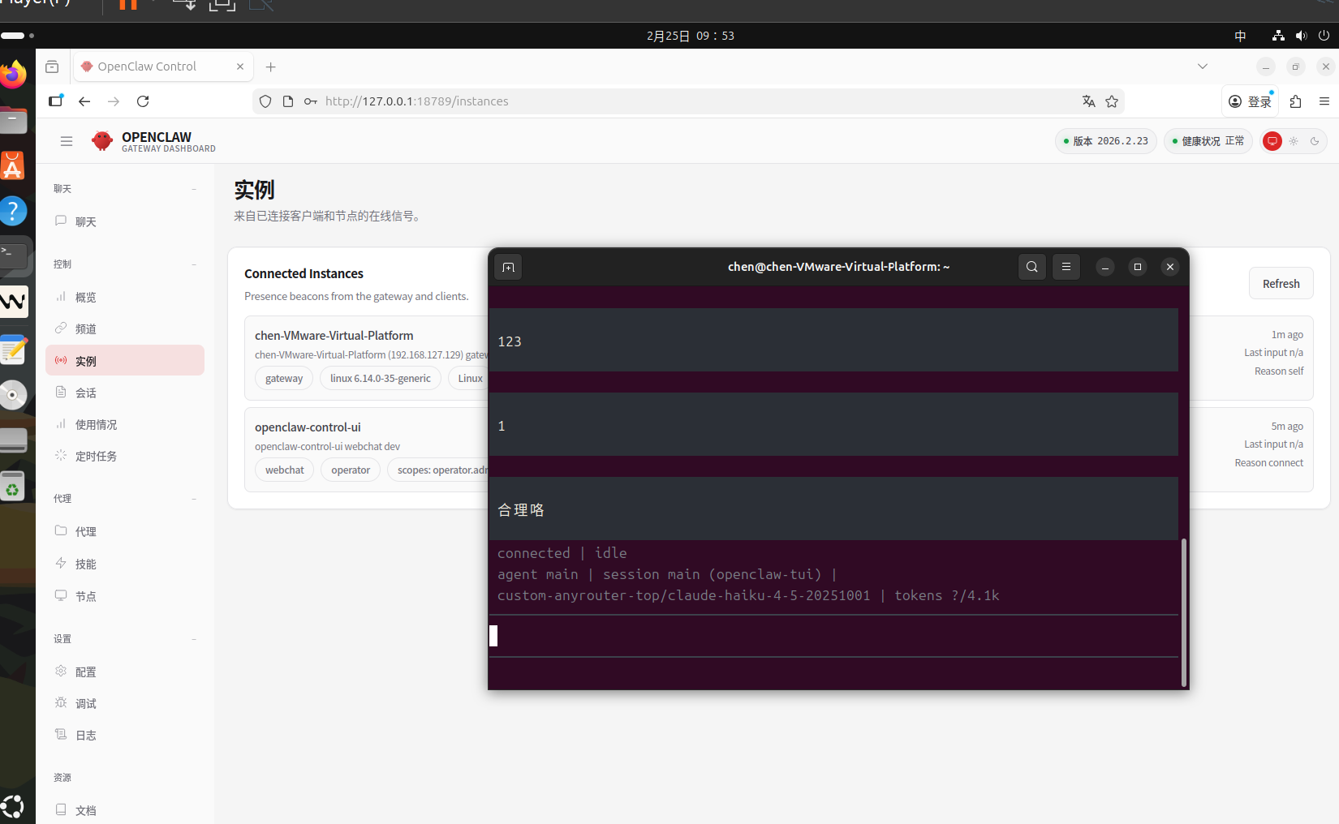Click the 调试 bug icon
The width and height of the screenshot is (1339, 824).
[x=61, y=702]
